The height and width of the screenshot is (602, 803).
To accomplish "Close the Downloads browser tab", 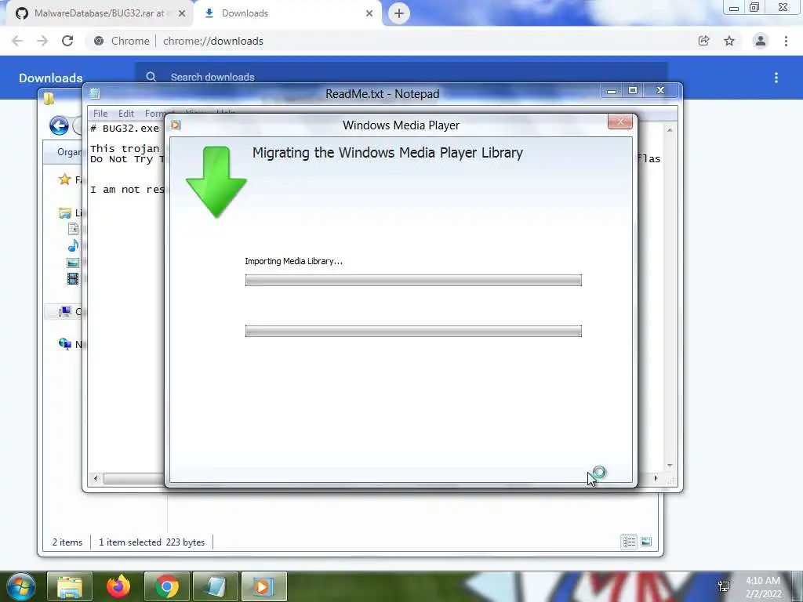I will point(369,13).
